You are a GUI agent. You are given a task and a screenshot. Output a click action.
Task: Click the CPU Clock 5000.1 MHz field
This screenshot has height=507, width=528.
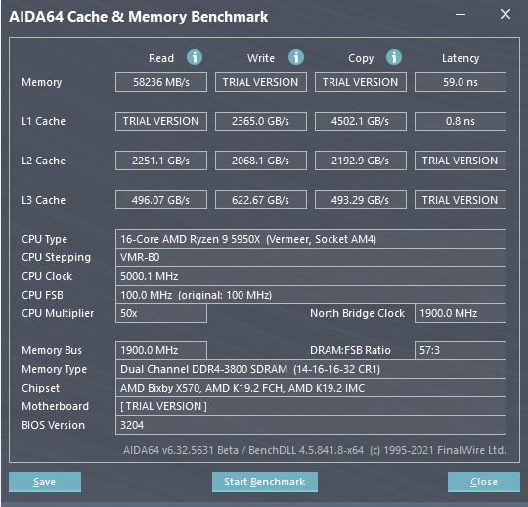coord(311,276)
